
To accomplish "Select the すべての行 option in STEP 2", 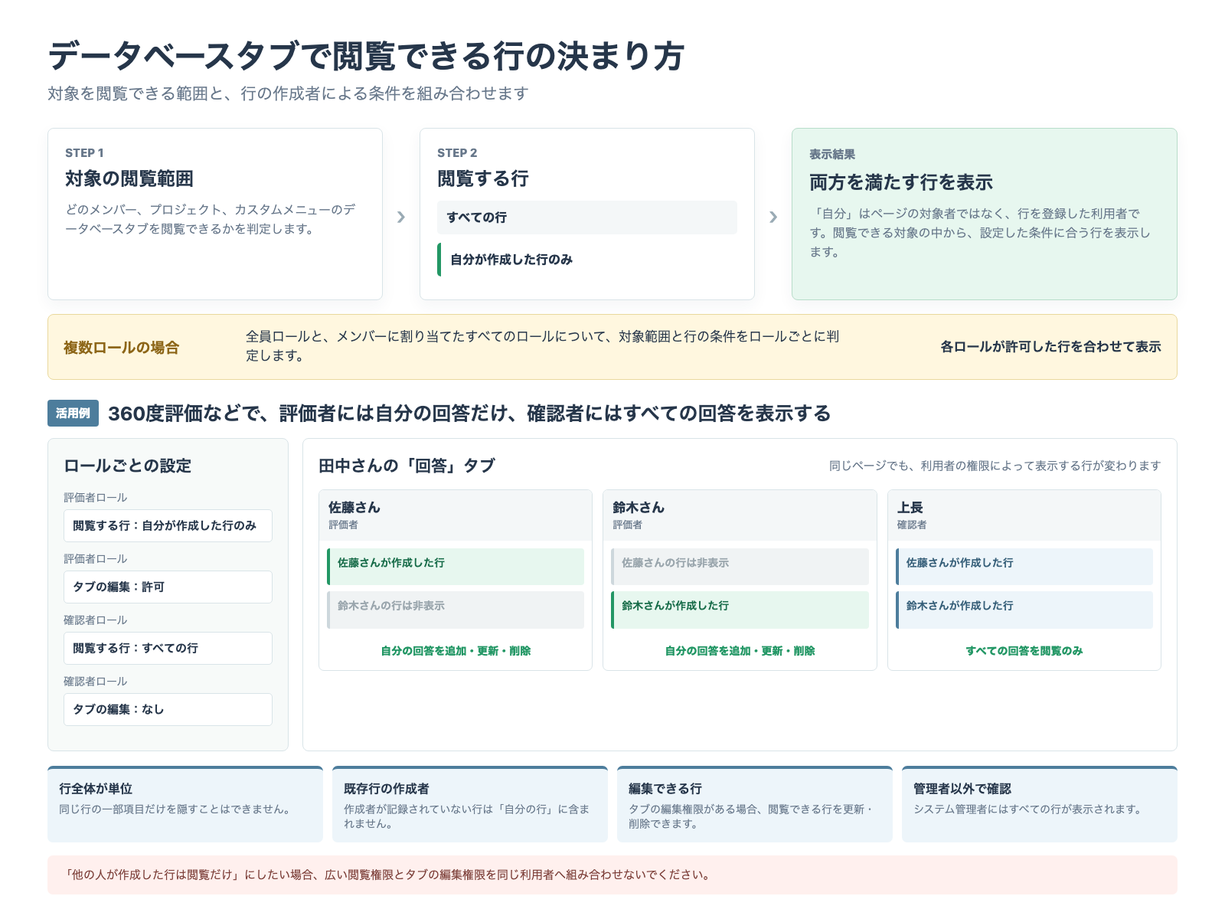I will pyautogui.click(x=587, y=217).
